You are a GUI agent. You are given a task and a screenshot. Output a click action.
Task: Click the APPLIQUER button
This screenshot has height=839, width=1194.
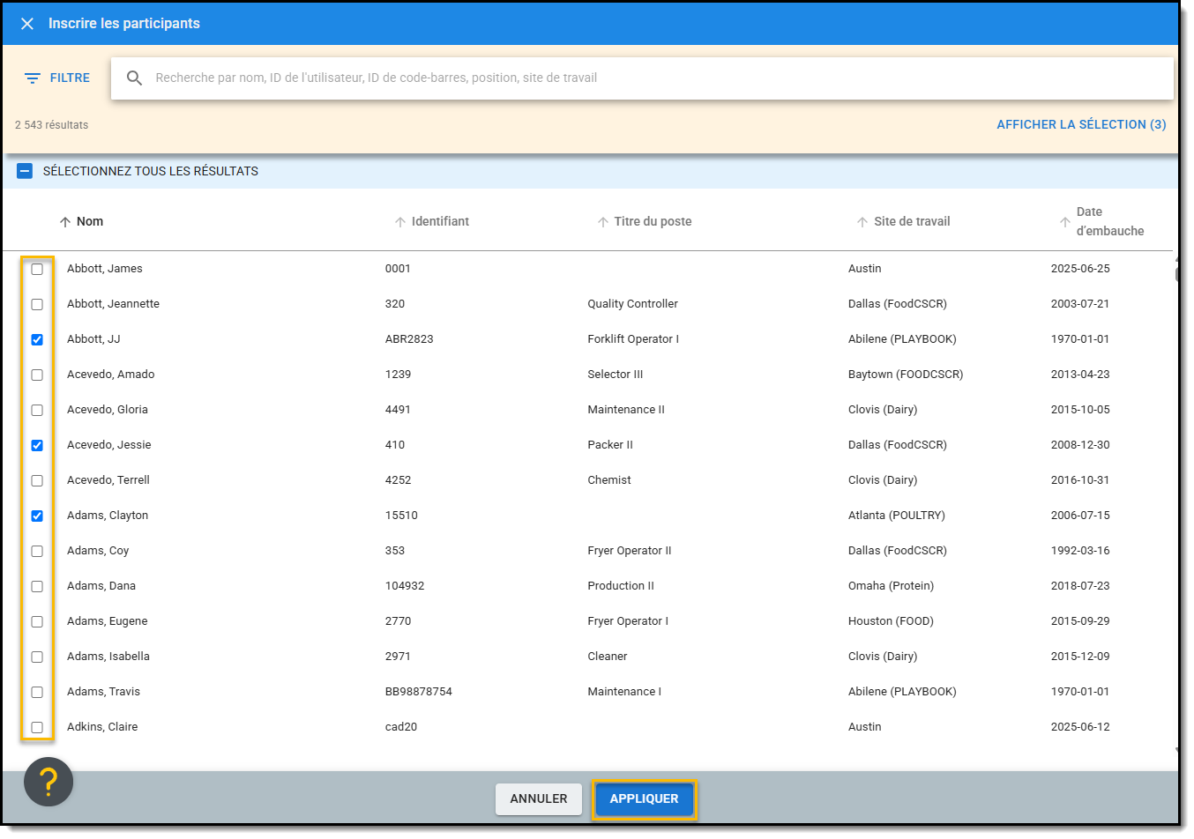pyautogui.click(x=644, y=799)
